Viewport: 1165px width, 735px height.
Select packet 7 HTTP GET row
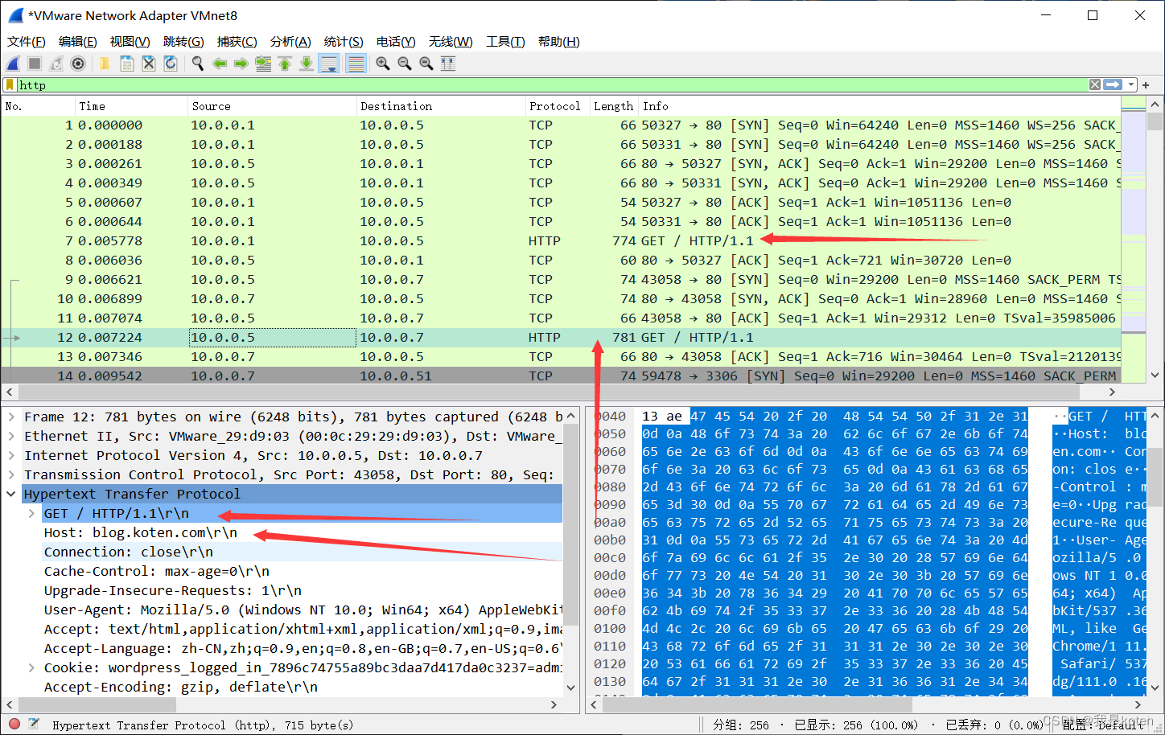[561, 240]
